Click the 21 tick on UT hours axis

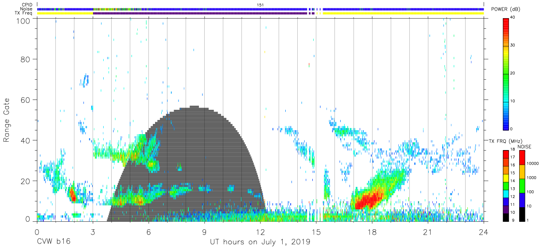[427, 232]
